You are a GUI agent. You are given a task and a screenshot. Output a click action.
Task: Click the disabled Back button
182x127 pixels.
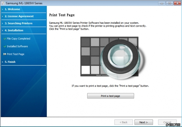(x=123, y=122)
